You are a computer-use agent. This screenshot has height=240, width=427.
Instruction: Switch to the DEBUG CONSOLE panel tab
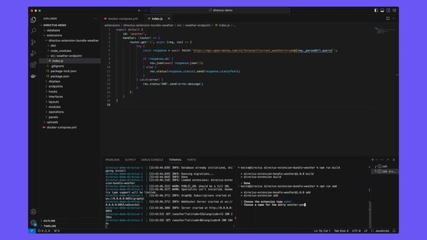tap(152, 160)
